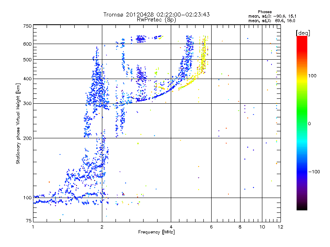The image size is (330, 247).
Task: Click the y-axis tick label '400'
Action: coord(27,79)
